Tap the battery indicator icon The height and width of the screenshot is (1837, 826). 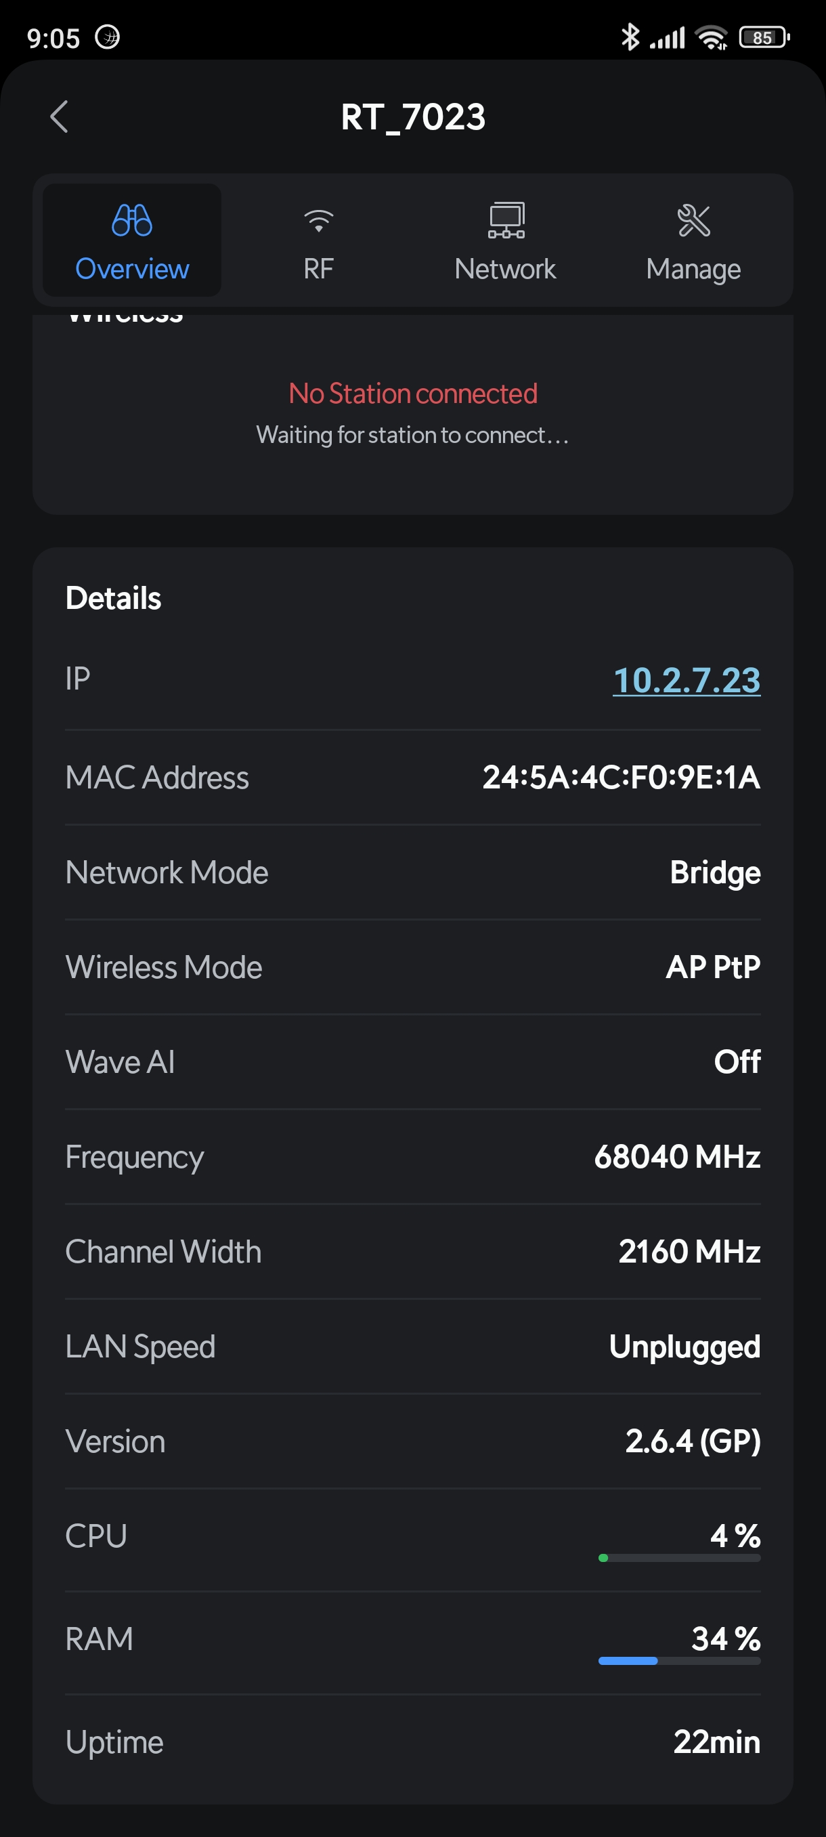(763, 37)
